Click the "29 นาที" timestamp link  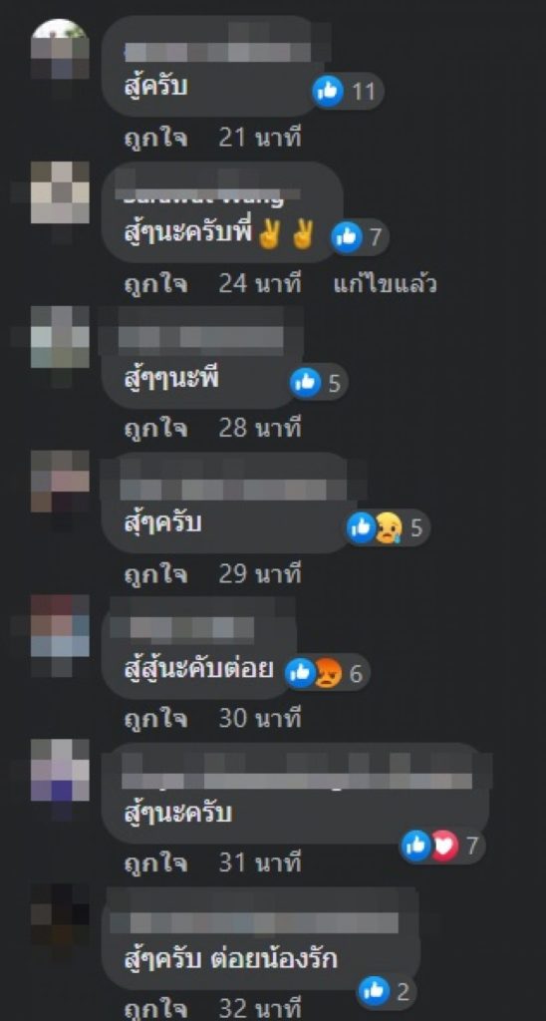pyautogui.click(x=260, y=574)
